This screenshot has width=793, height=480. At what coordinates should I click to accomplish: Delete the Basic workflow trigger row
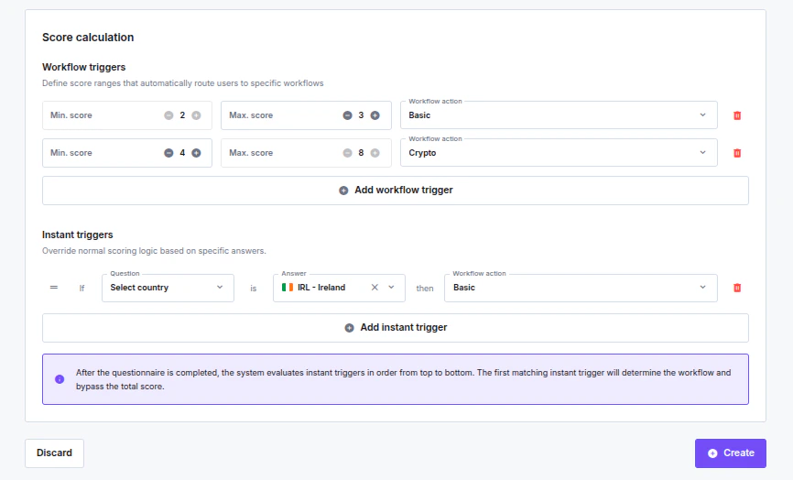[737, 115]
